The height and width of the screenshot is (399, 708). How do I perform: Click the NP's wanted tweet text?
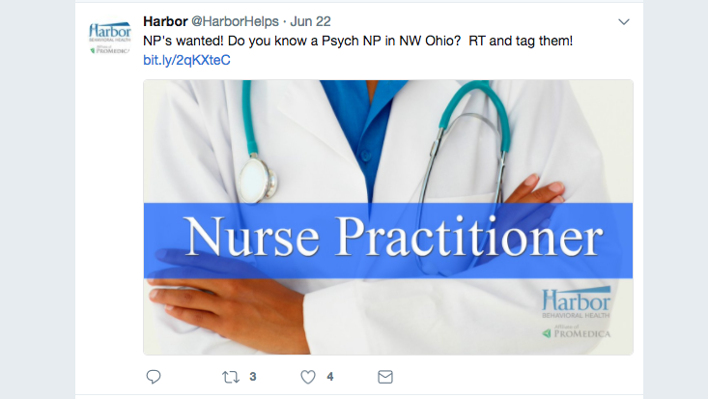tap(357, 41)
